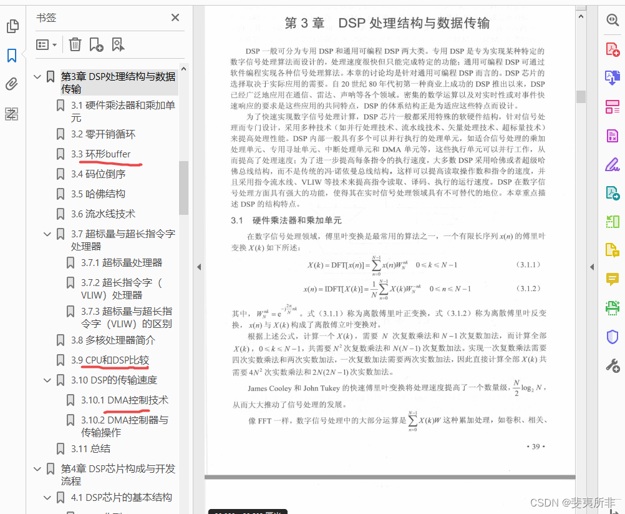
Task: Click the bookmark icon beside 3.11 总结
Action: [61, 448]
